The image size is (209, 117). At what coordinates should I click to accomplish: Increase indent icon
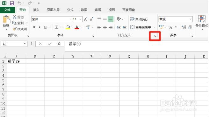125,27
